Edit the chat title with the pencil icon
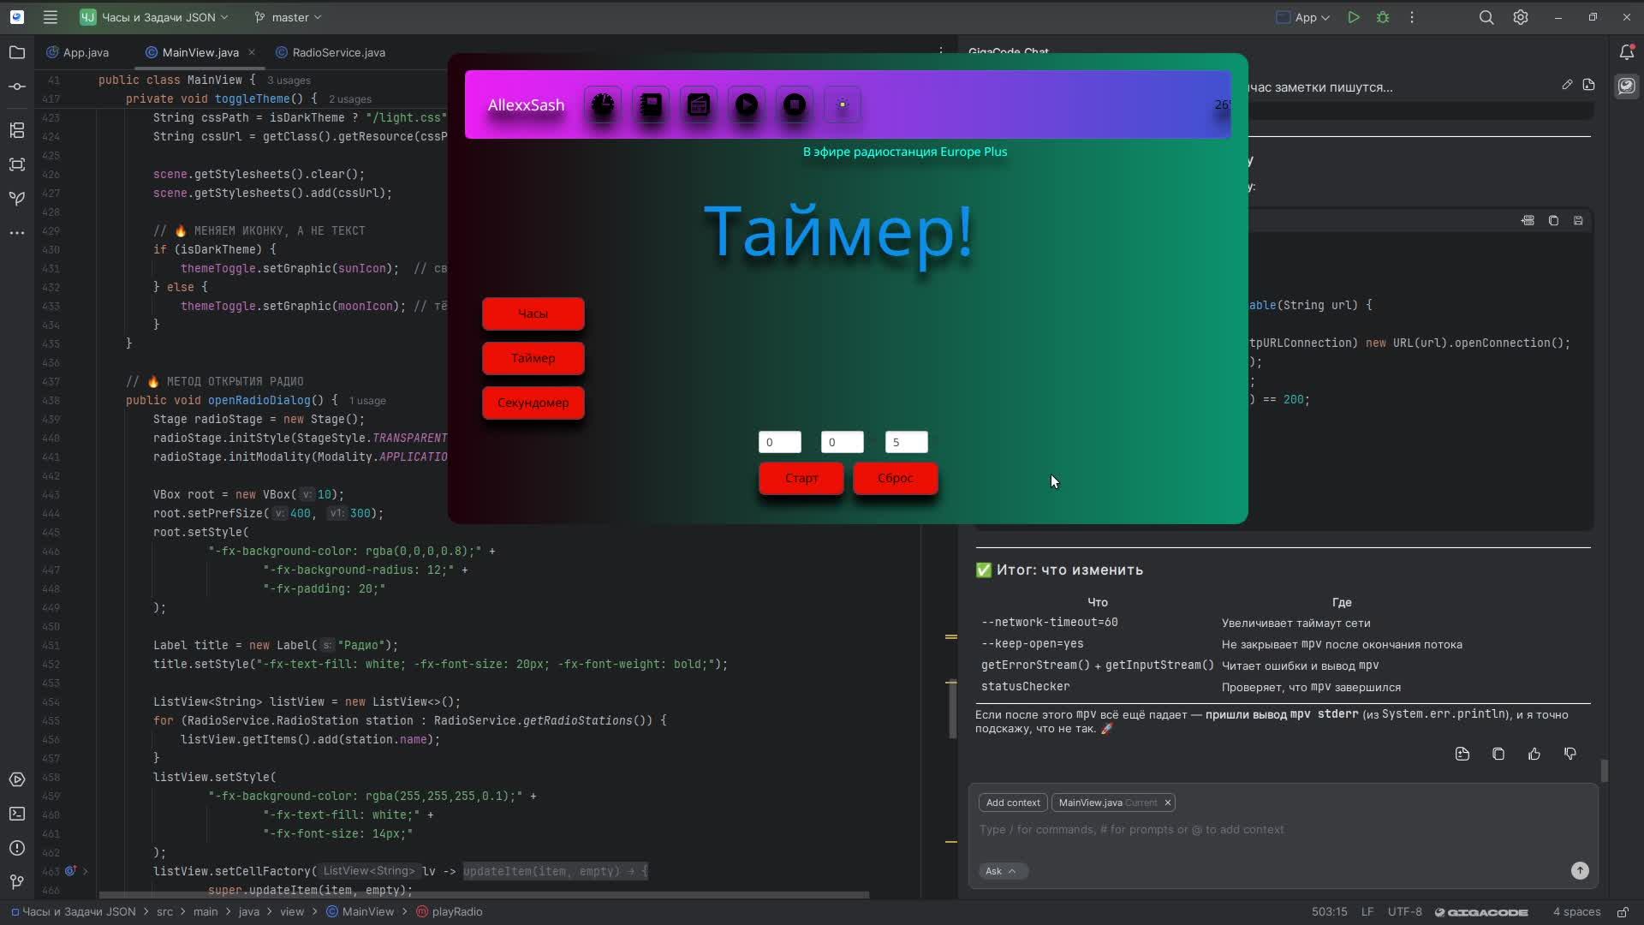 (x=1567, y=85)
